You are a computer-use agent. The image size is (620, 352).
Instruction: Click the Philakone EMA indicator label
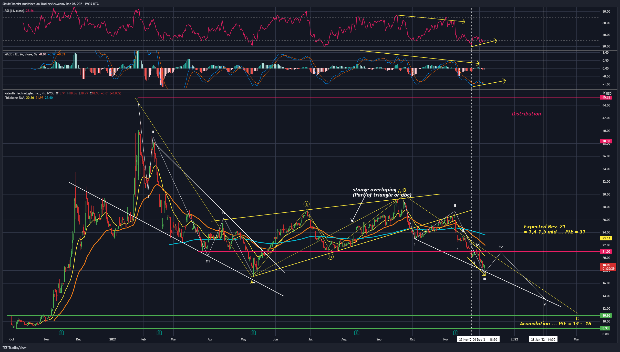tap(14, 98)
